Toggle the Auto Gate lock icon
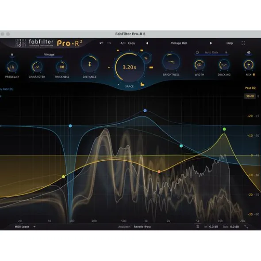The image size is (261, 261). point(226,52)
